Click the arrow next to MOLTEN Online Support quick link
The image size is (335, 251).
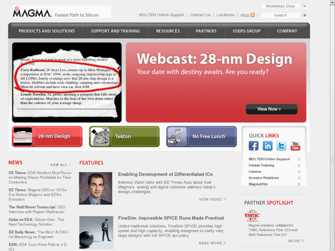pos(299,159)
